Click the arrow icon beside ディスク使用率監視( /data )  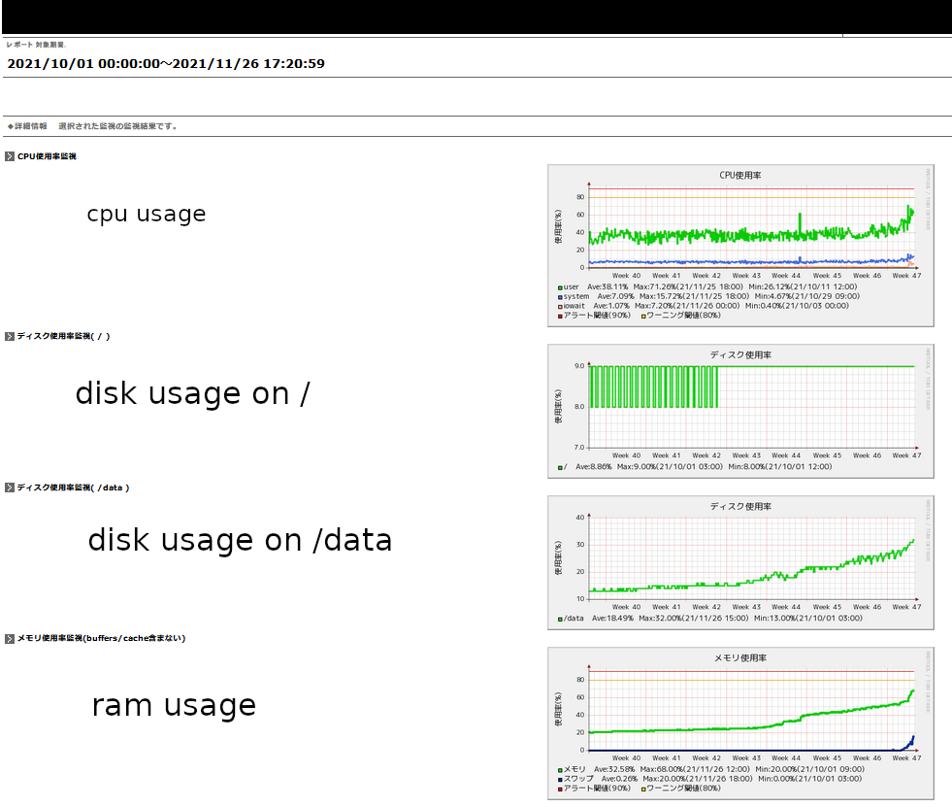point(10,488)
